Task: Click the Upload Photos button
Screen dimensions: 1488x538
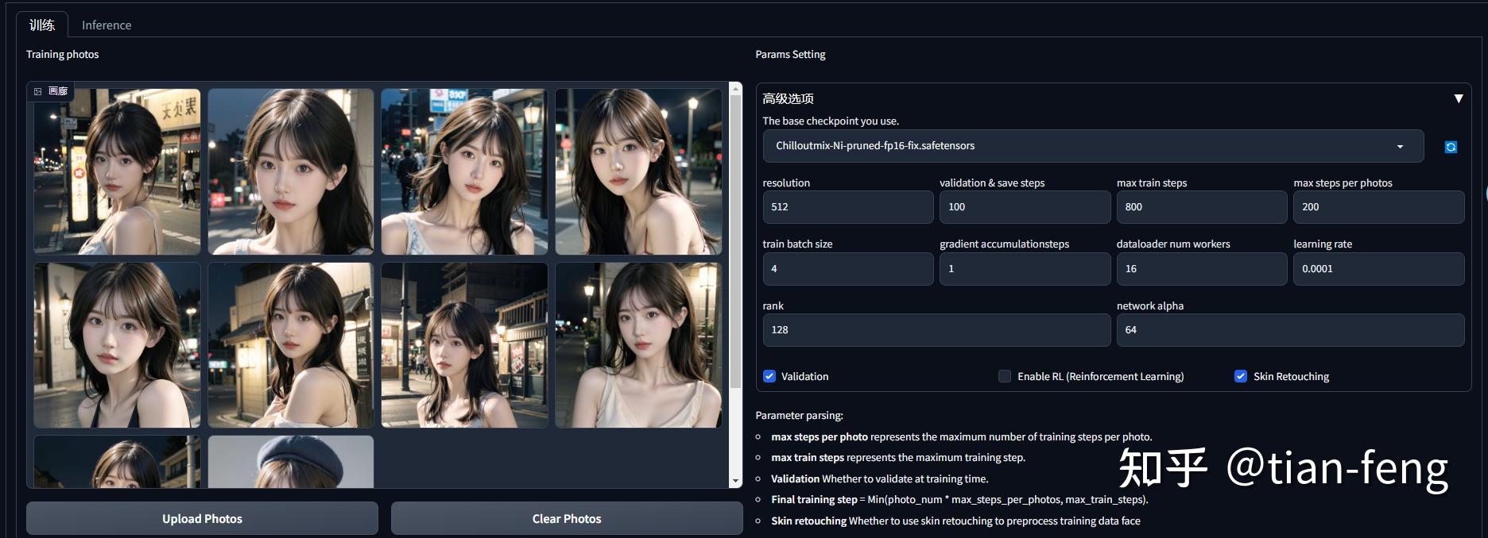Action: coord(202,518)
